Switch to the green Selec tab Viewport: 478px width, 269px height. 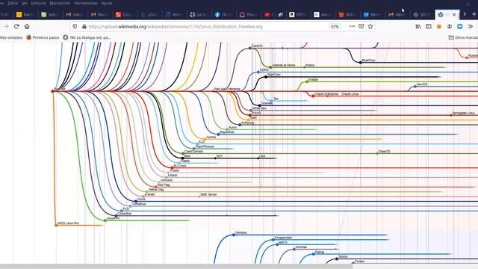coord(50,14)
